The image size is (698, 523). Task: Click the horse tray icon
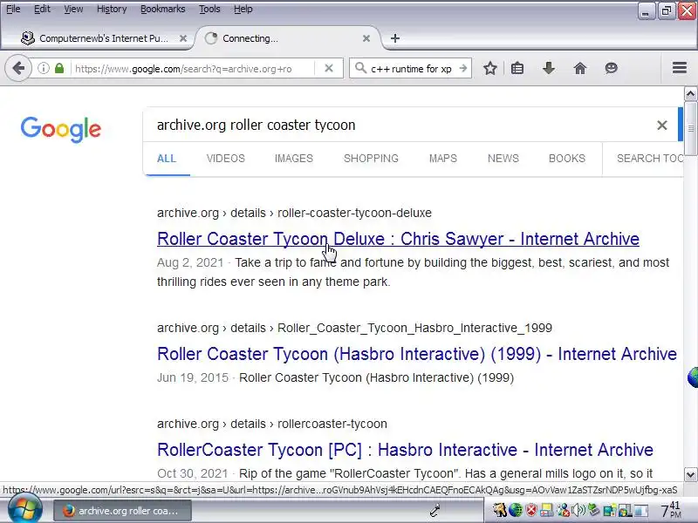click(x=499, y=510)
